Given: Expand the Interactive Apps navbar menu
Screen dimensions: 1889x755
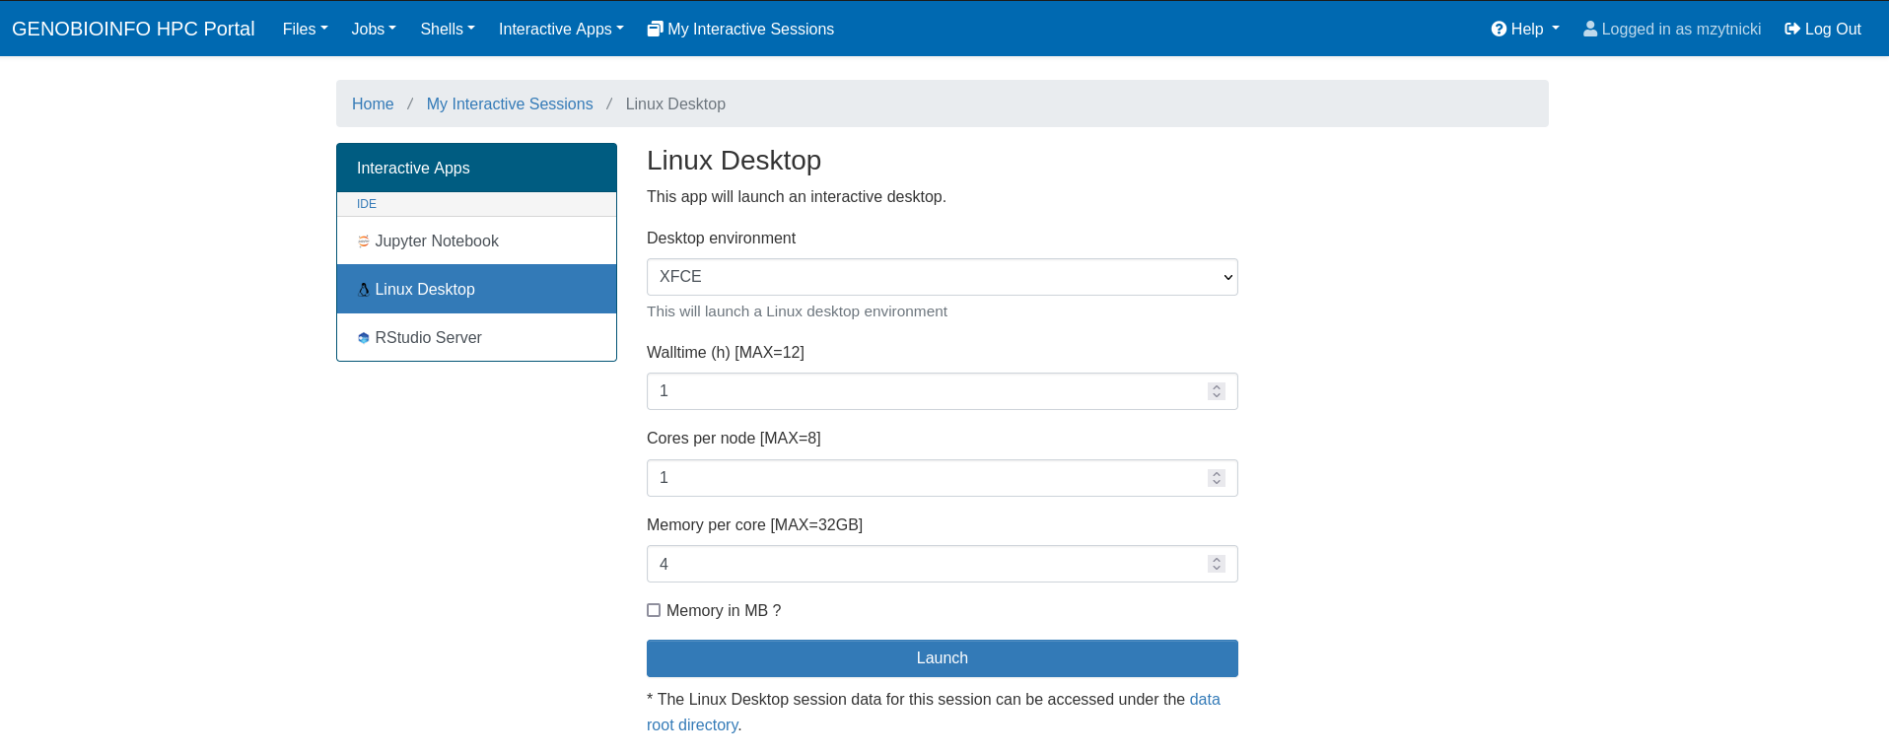Looking at the screenshot, I should click(x=561, y=29).
